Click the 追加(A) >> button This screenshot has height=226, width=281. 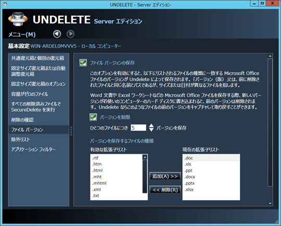pos(165,176)
